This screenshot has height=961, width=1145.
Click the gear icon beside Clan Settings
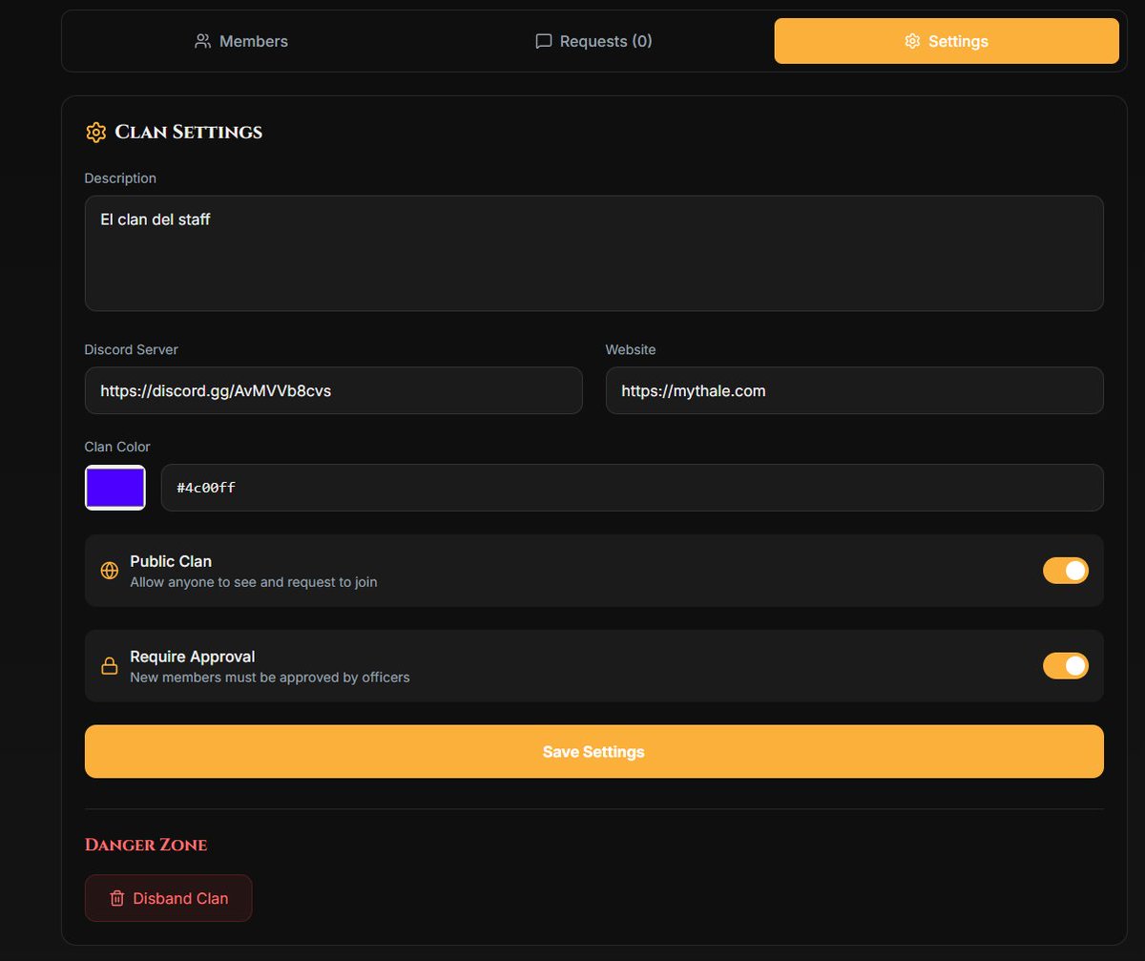click(95, 132)
